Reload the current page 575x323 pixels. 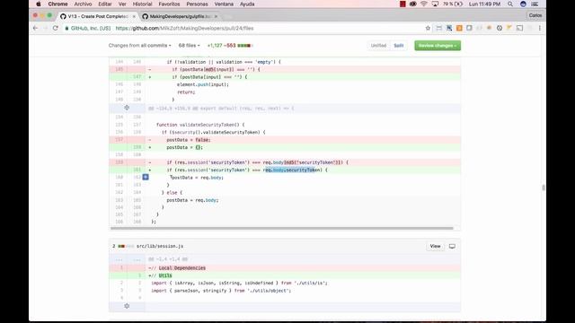point(56,28)
